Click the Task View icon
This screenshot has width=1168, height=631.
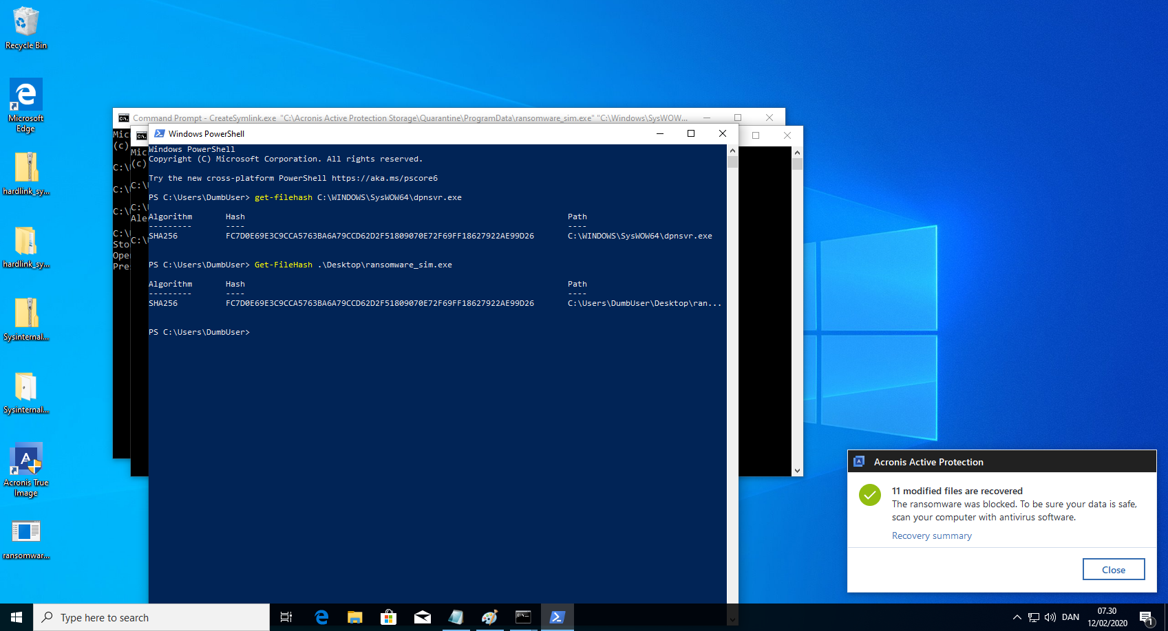click(286, 617)
